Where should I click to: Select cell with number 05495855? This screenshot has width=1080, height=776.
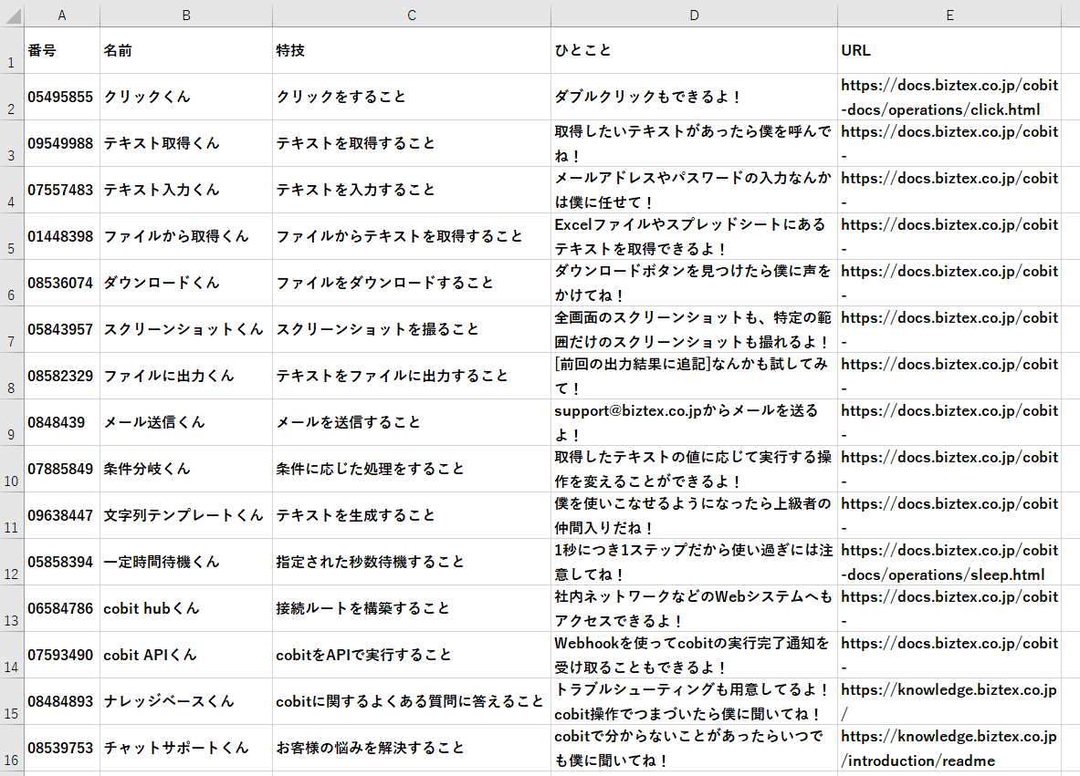[x=62, y=97]
